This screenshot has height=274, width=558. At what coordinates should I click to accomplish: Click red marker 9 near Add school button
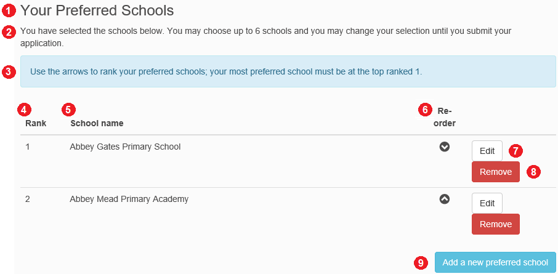pos(421,263)
